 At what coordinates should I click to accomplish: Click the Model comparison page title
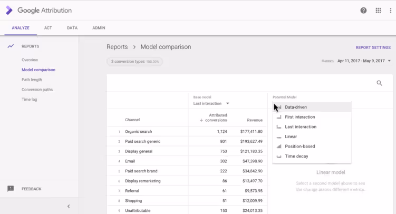click(x=166, y=47)
